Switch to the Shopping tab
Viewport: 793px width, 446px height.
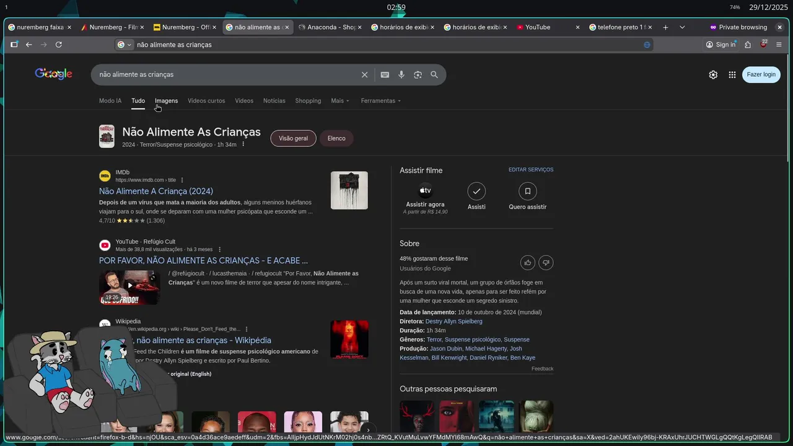(308, 101)
